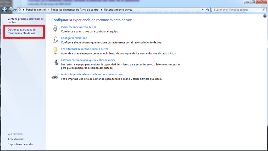Click the Back navigation arrow button
This screenshot has height=151, width=268.
coord(5,10)
